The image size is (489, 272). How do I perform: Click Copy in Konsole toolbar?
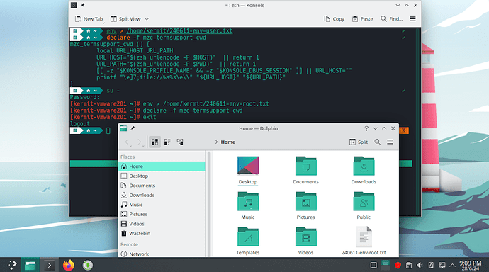334,19
